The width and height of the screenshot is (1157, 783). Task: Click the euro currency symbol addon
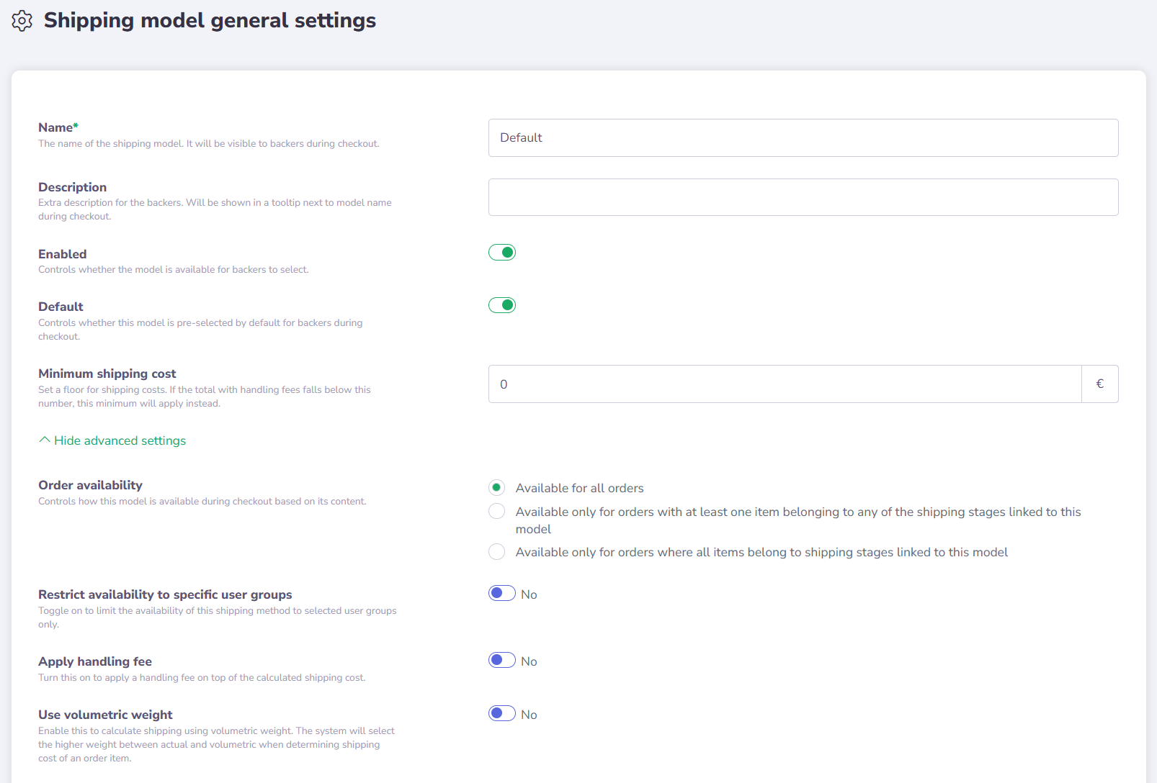(1099, 384)
